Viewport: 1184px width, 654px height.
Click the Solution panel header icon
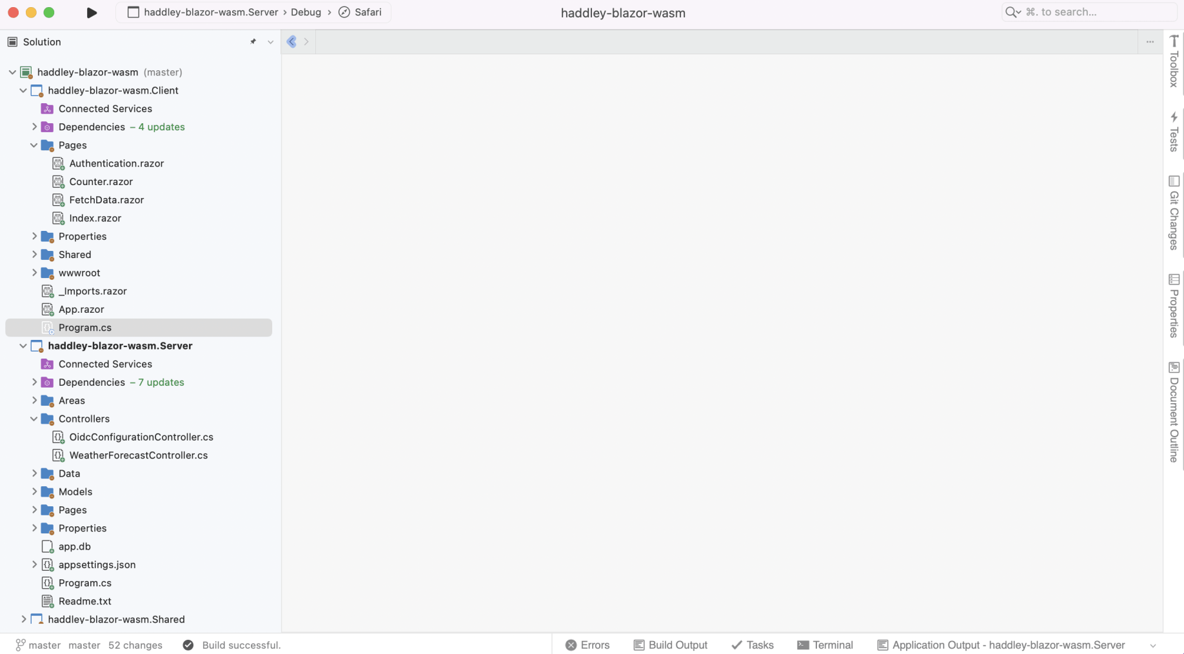(12, 42)
